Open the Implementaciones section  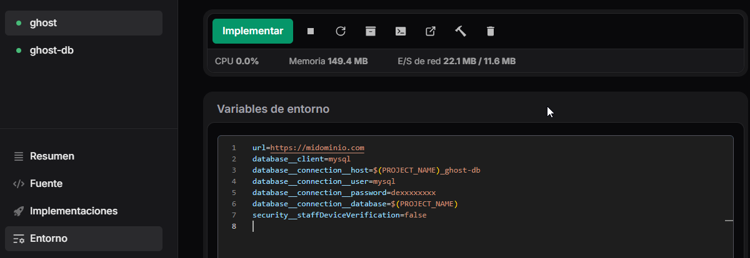coord(73,211)
